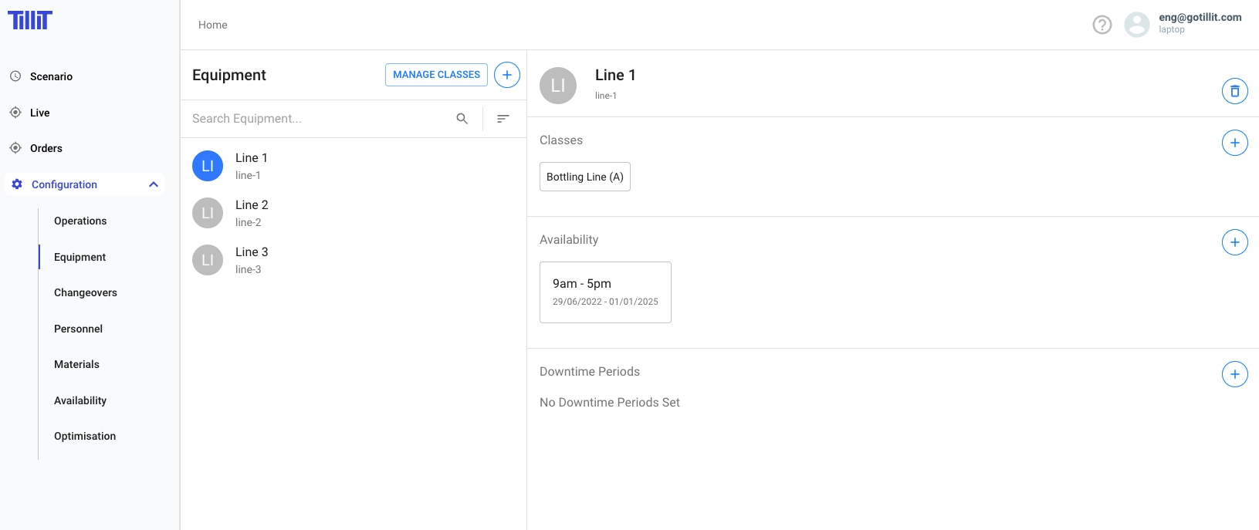Select the Bottling Line (A) class chip

click(x=584, y=177)
